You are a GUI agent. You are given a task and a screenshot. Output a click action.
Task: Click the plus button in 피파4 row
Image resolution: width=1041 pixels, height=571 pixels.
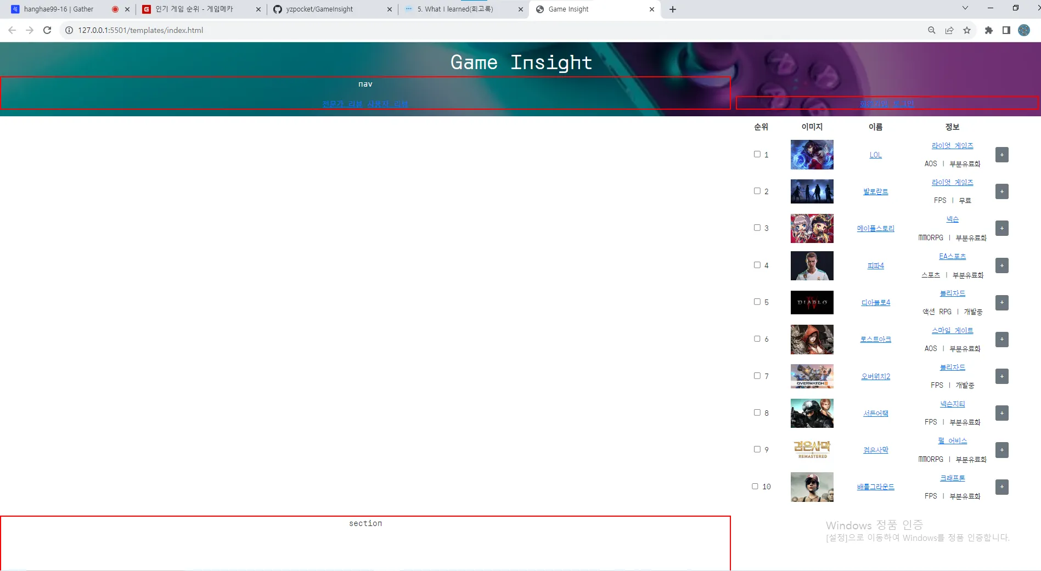[x=1002, y=265]
